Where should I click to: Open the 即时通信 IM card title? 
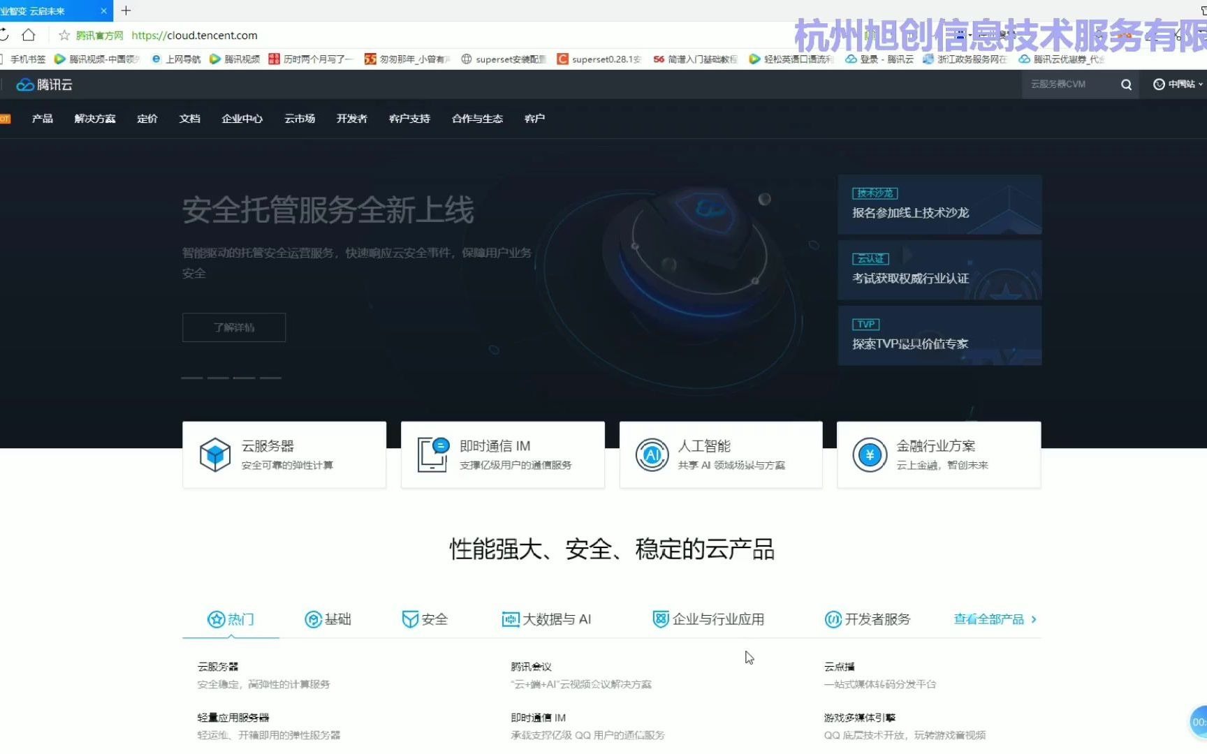(x=495, y=446)
